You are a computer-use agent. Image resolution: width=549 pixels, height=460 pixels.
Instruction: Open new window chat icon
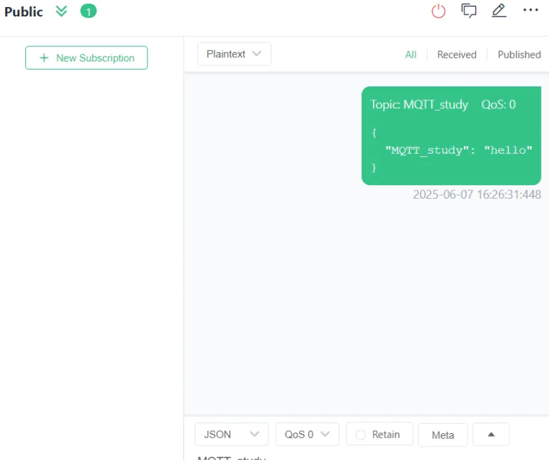(x=469, y=11)
